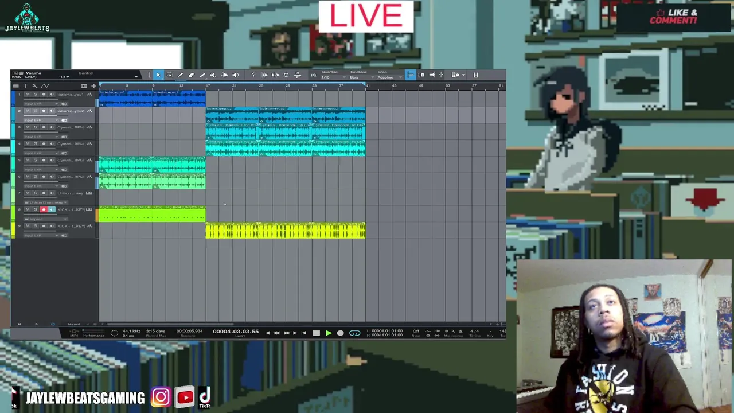Toggle the Loop Active button
734x413 pixels.
354,333
